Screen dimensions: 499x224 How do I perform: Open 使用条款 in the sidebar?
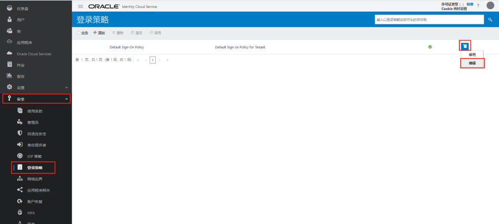pos(35,111)
